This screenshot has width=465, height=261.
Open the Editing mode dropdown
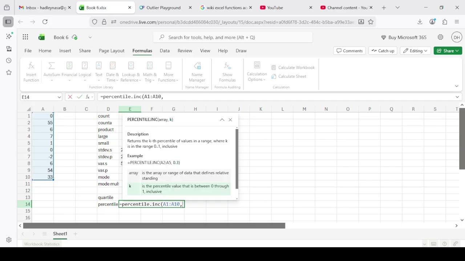416,51
